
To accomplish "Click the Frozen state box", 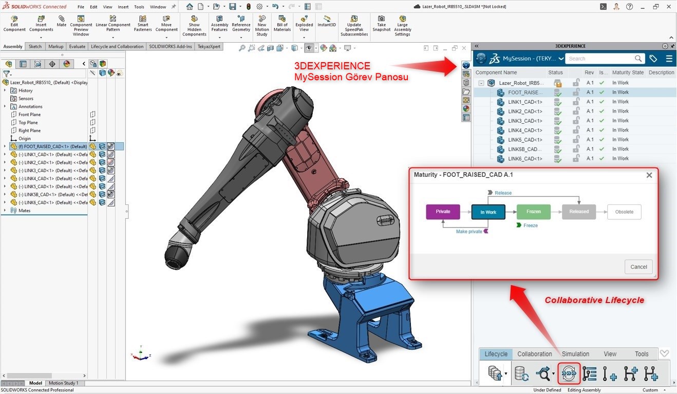I will (x=533, y=212).
